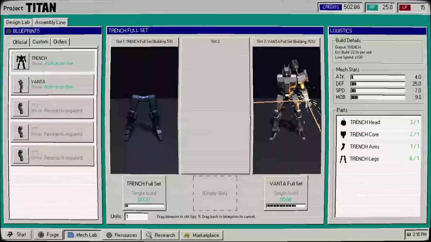This screenshot has height=242, width=431.
Task: Select the Official blueprints tab
Action: click(20, 42)
